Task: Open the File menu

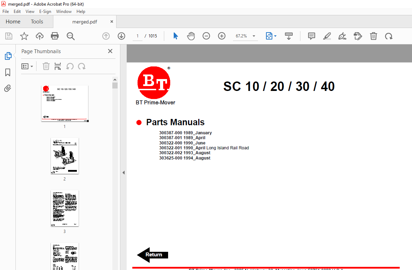Action: (6, 12)
